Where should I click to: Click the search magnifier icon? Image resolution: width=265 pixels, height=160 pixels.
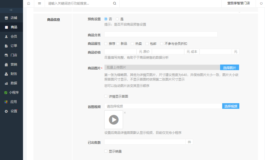(115, 3)
